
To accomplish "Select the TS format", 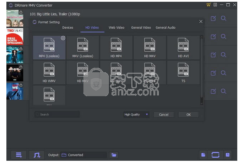I will (183, 72).
